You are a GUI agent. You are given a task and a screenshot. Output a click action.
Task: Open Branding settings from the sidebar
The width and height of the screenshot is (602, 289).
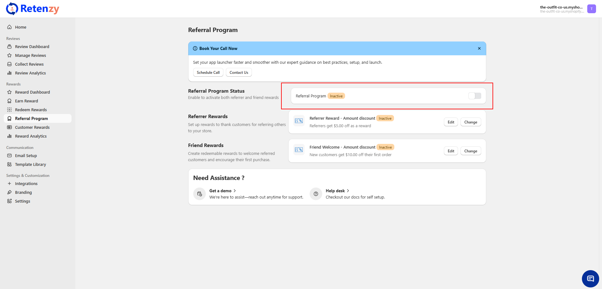tap(23, 192)
